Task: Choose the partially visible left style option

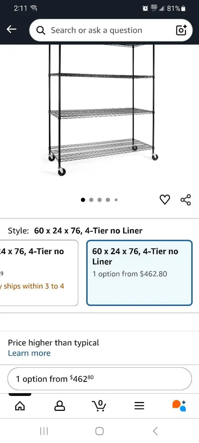Action: (37, 273)
